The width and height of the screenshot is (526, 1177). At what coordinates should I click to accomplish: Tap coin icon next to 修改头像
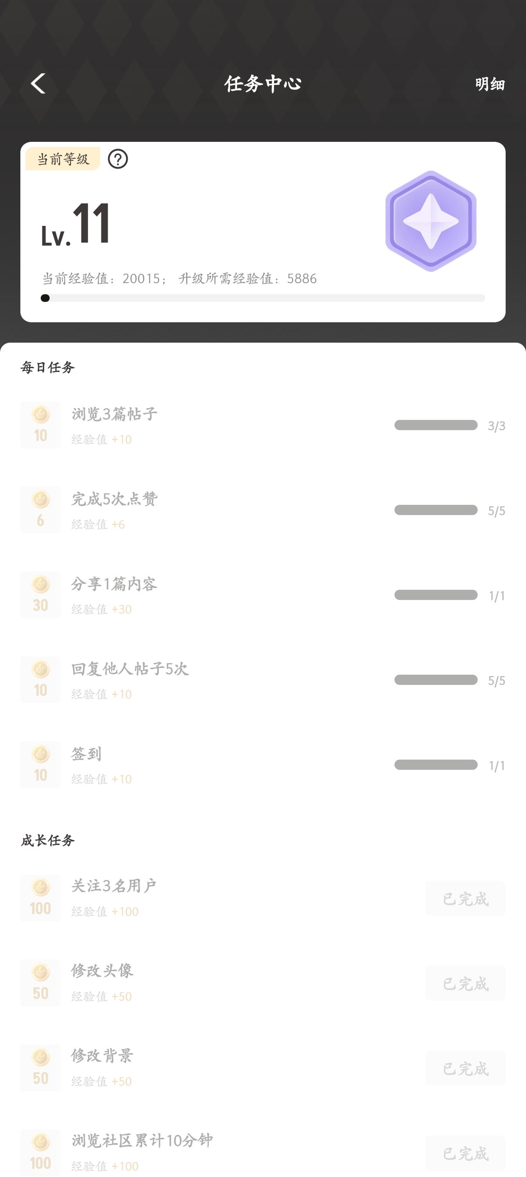[x=41, y=983]
